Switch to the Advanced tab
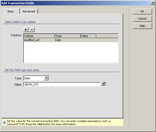 pos(29,11)
